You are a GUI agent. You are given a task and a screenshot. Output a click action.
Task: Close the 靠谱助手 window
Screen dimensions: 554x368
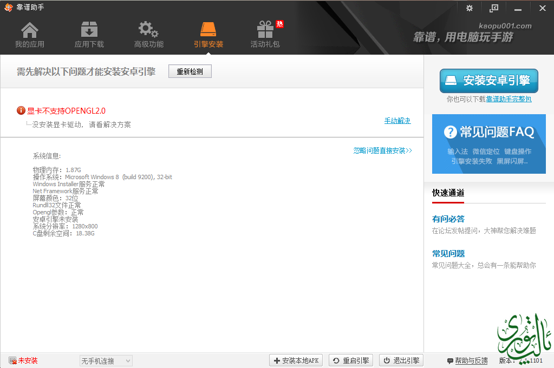542,8
